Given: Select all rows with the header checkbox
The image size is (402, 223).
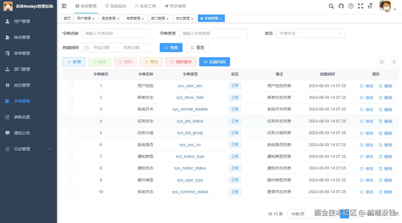Looking at the screenshot, I should click(x=71, y=74).
